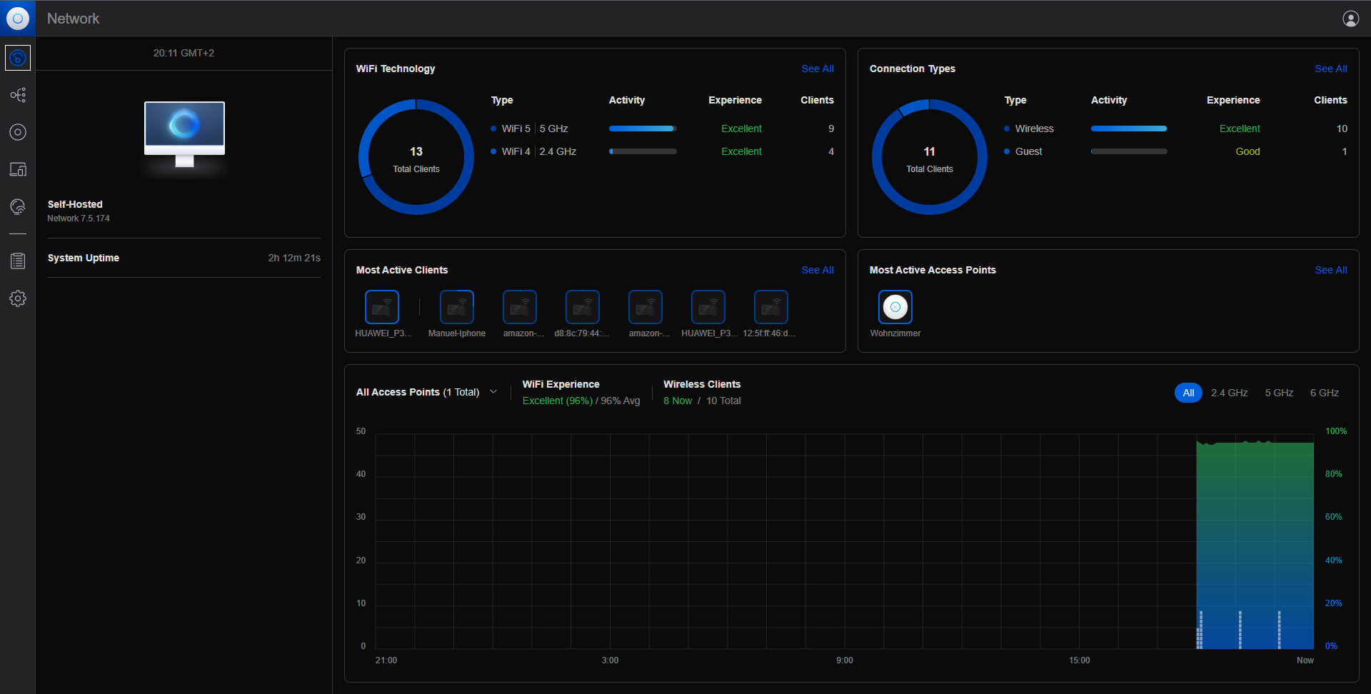
Task: Select the Wohnzimmer access point icon
Action: [895, 307]
